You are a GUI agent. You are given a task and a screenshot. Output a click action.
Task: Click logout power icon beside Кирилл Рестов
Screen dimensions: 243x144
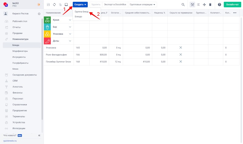[x=39, y=14]
